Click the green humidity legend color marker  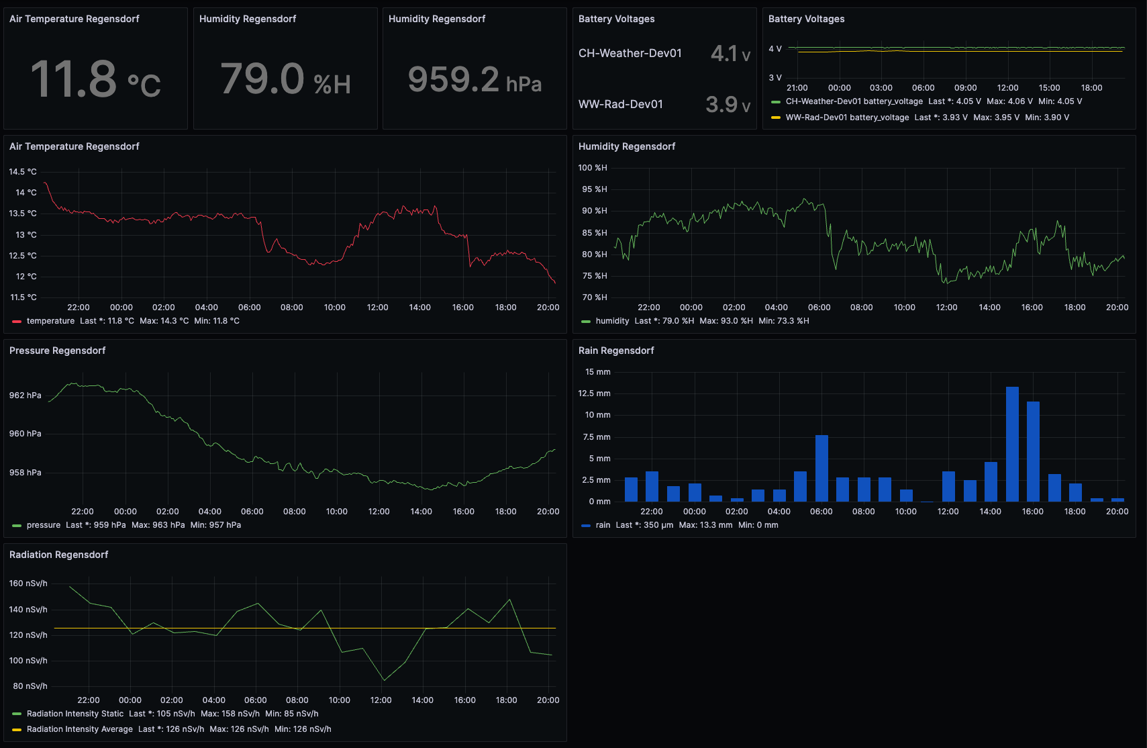(586, 322)
